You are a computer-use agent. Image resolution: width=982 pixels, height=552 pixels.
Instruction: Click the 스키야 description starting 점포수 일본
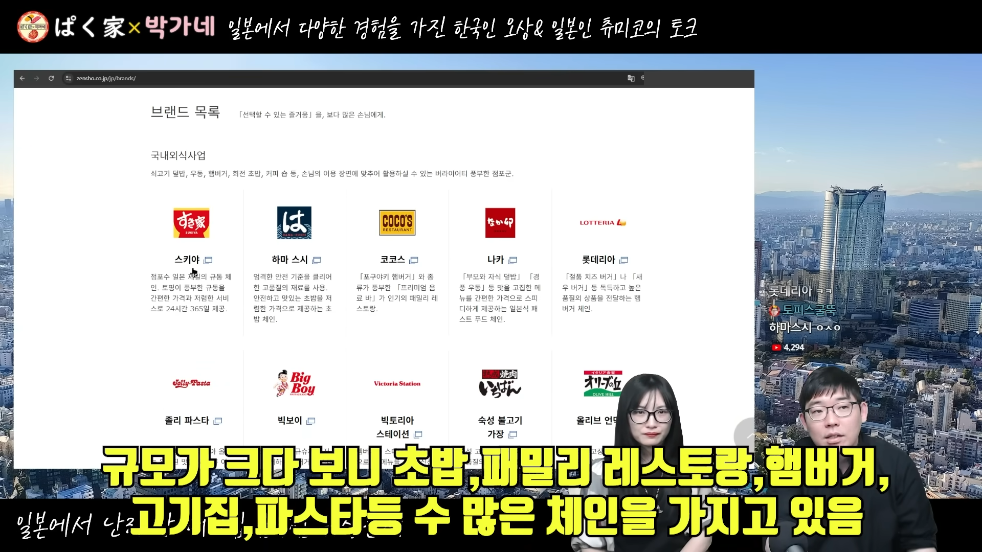click(191, 293)
